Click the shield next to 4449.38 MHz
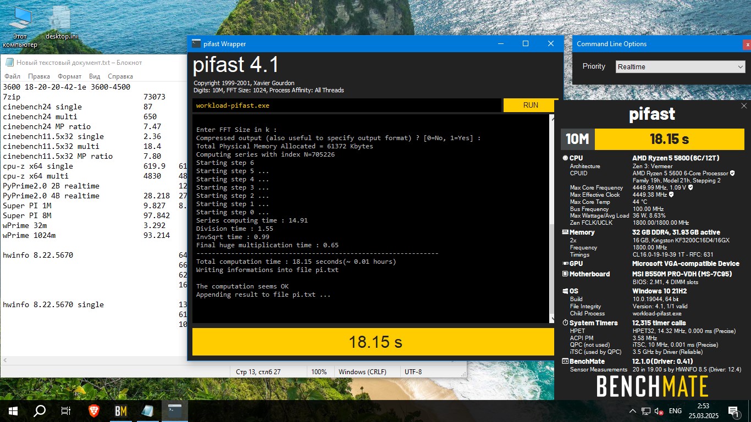The width and height of the screenshot is (751, 422). [x=671, y=195]
